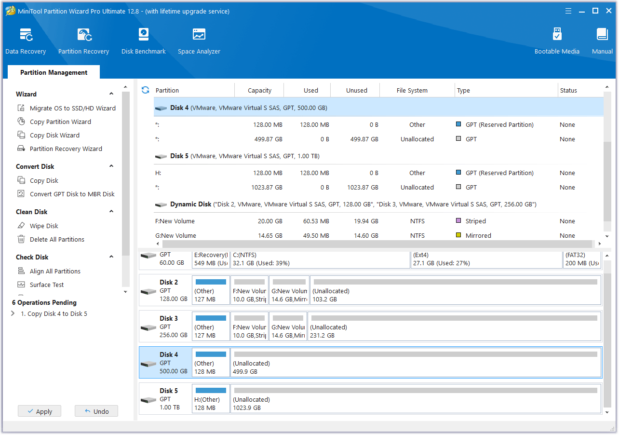Click the blue GPT Reserved Partition swatch on Disk 4
The width and height of the screenshot is (619, 435).
(458, 124)
